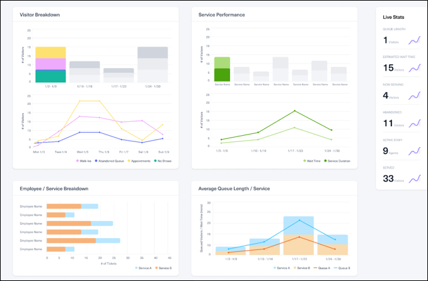
Task: Select the light green Service Performance bar segment
Action: click(x=222, y=63)
